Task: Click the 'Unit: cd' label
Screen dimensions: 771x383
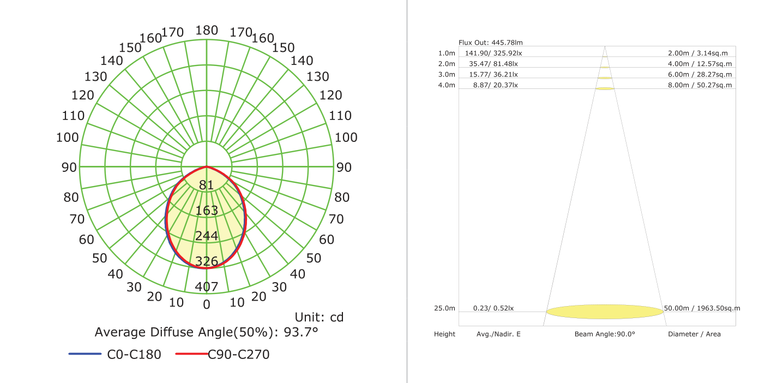Action: point(319,317)
